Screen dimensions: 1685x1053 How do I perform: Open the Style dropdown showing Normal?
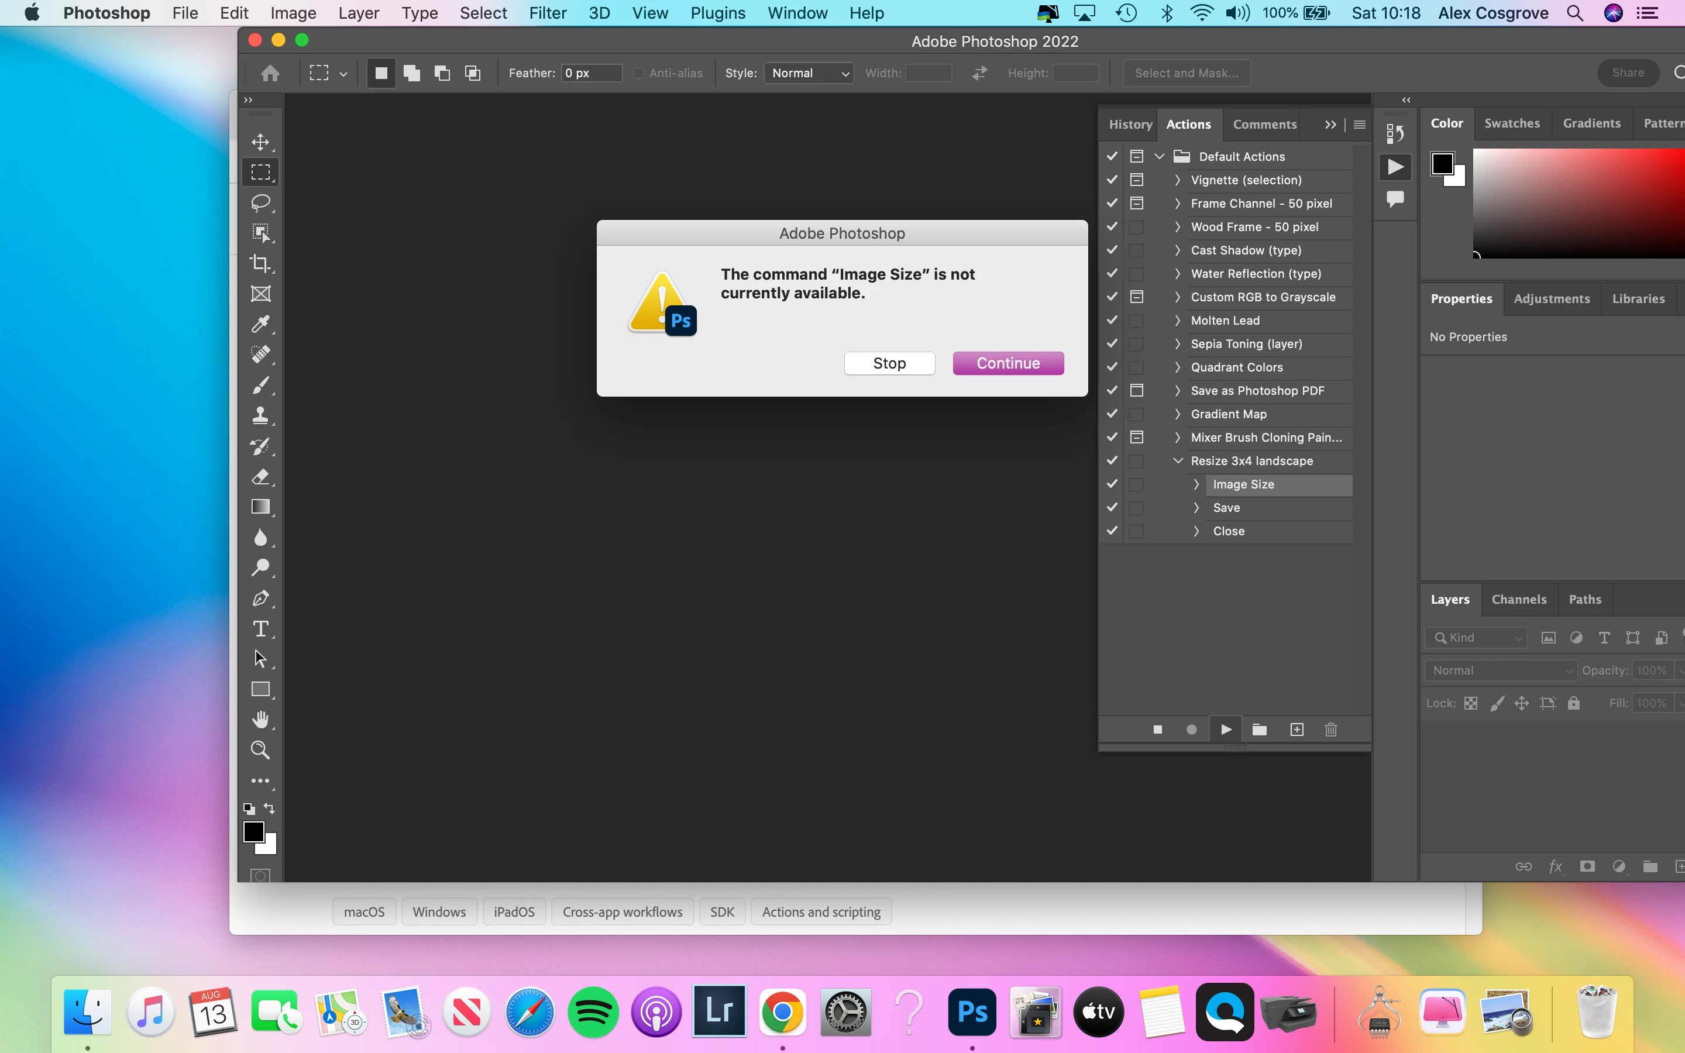point(809,73)
